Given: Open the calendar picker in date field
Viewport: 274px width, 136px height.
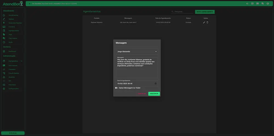Looking at the screenshot, I should (156, 83).
